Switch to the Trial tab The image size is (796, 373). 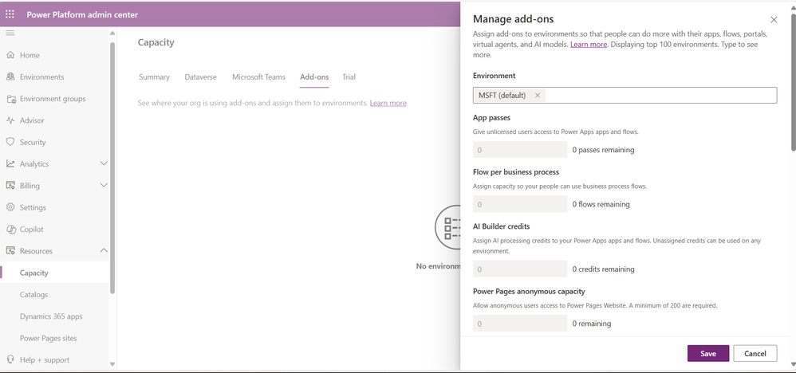(x=349, y=77)
